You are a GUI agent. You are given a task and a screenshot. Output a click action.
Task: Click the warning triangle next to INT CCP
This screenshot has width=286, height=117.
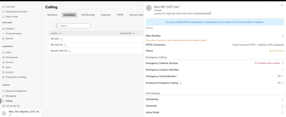61,39
